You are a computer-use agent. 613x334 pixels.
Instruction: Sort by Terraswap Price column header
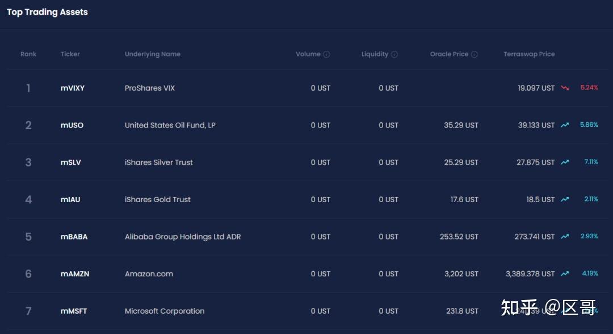pyautogui.click(x=529, y=54)
